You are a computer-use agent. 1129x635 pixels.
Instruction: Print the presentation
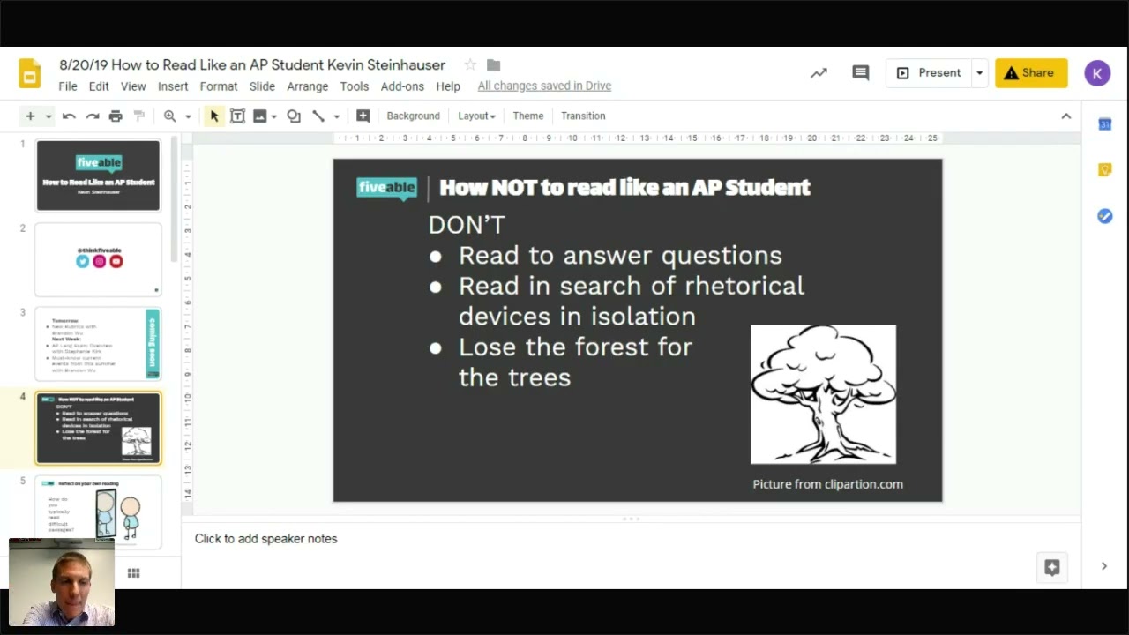coord(116,116)
